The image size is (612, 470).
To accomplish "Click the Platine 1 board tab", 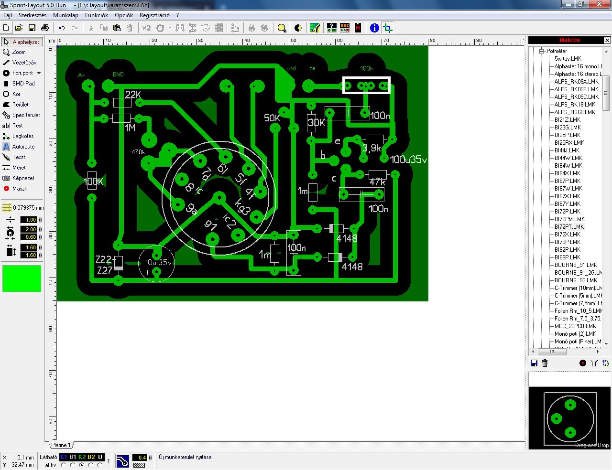I will [x=61, y=445].
